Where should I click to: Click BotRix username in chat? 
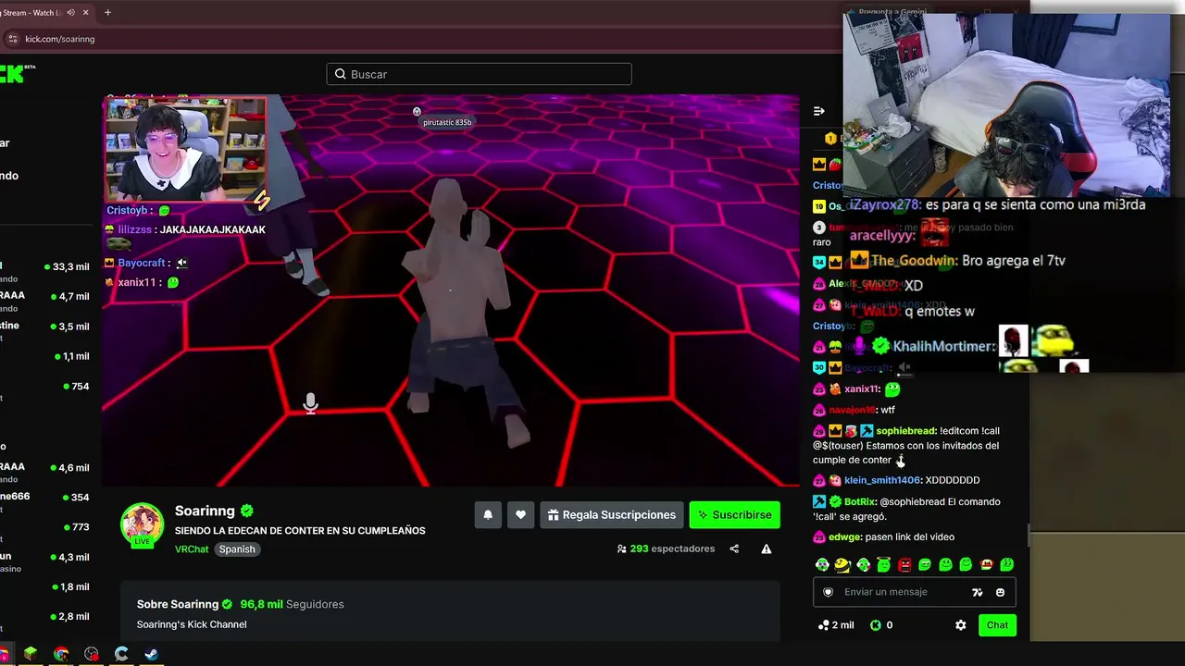point(861,501)
